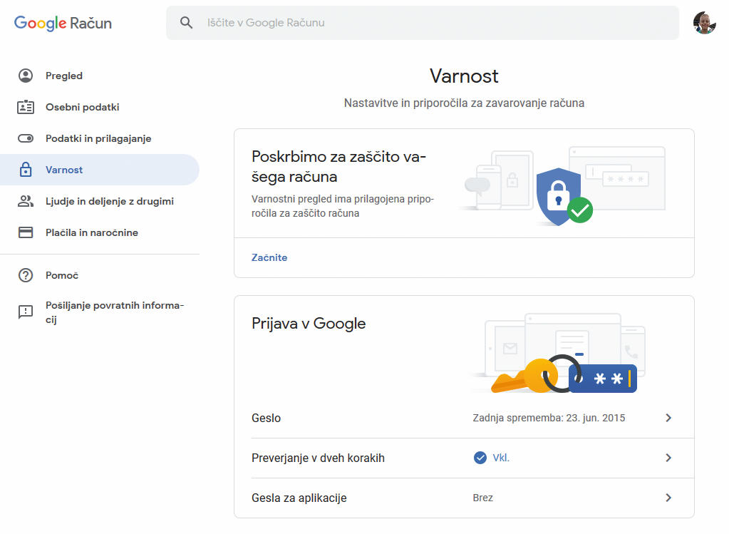The width and height of the screenshot is (729, 534).
Task: Expand the Geslo row chevron
Action: click(x=668, y=418)
